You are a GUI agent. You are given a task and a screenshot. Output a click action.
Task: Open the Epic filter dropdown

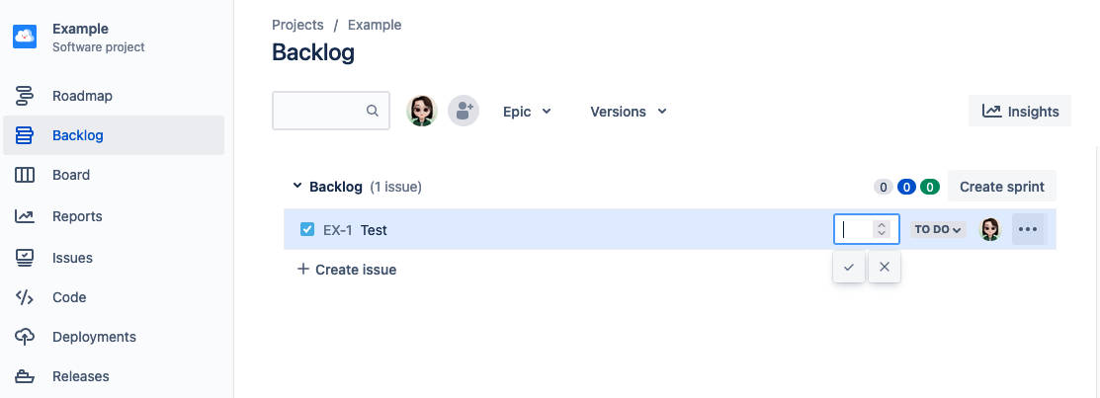click(x=527, y=112)
